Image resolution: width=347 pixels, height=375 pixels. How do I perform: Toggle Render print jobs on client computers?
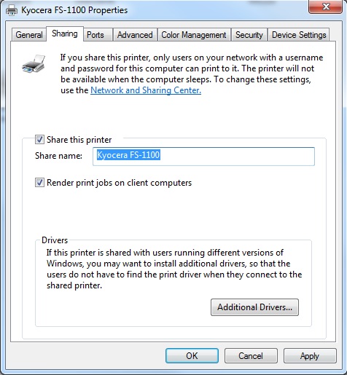click(x=39, y=183)
